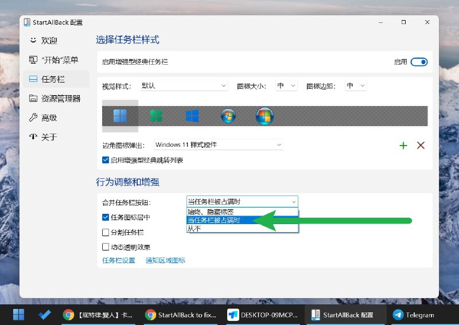Click the Windows Start button on taskbar

[x=19, y=315]
